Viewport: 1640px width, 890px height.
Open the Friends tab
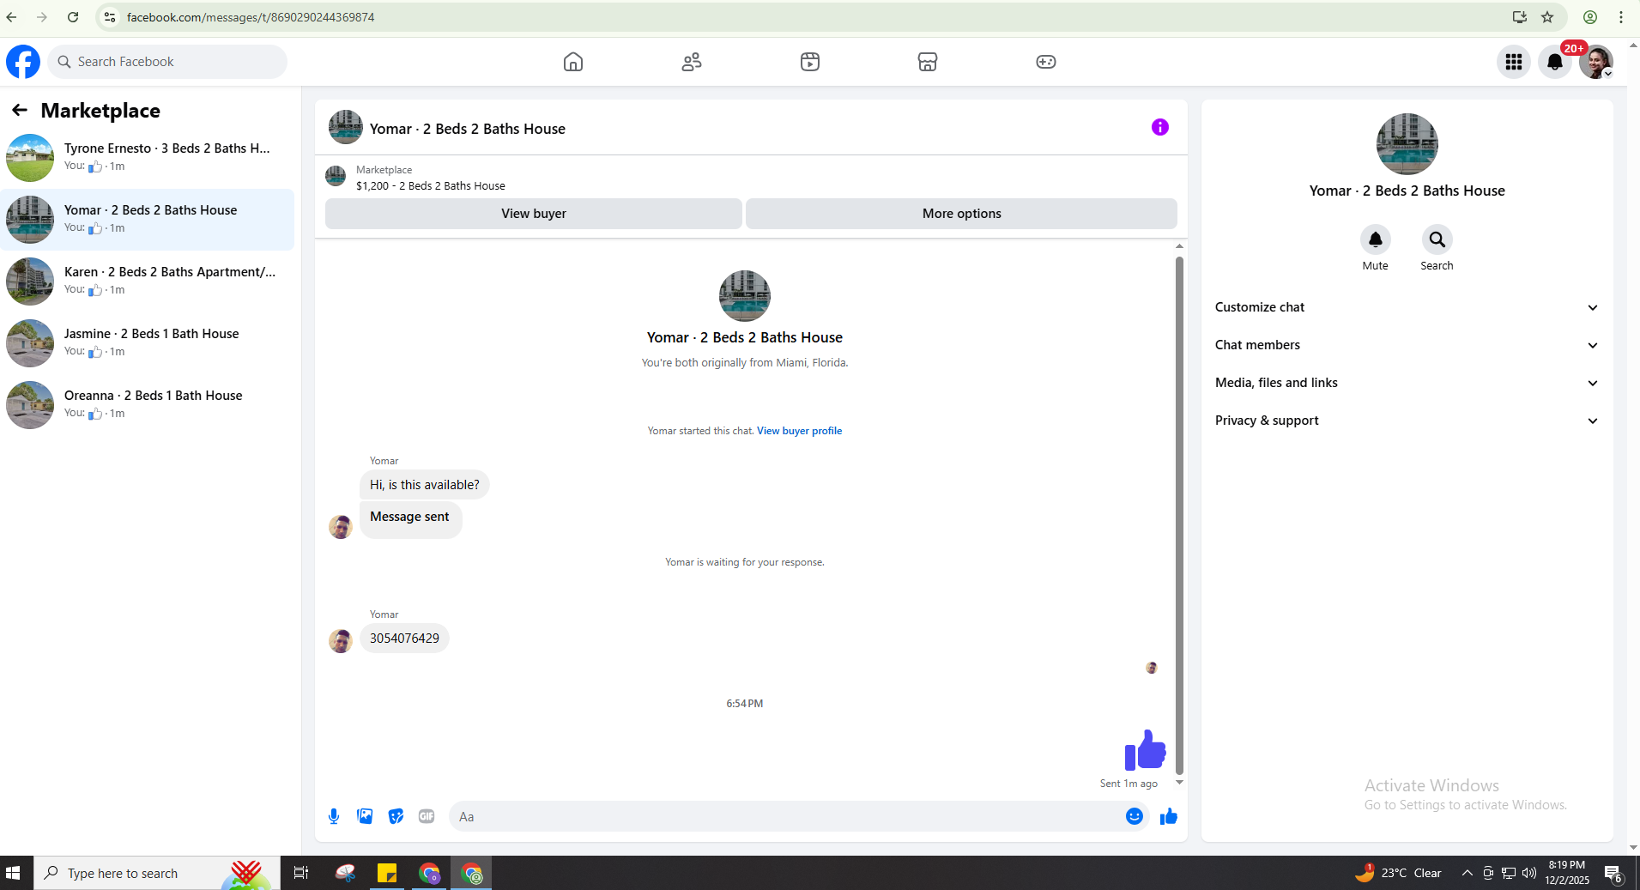click(x=692, y=62)
